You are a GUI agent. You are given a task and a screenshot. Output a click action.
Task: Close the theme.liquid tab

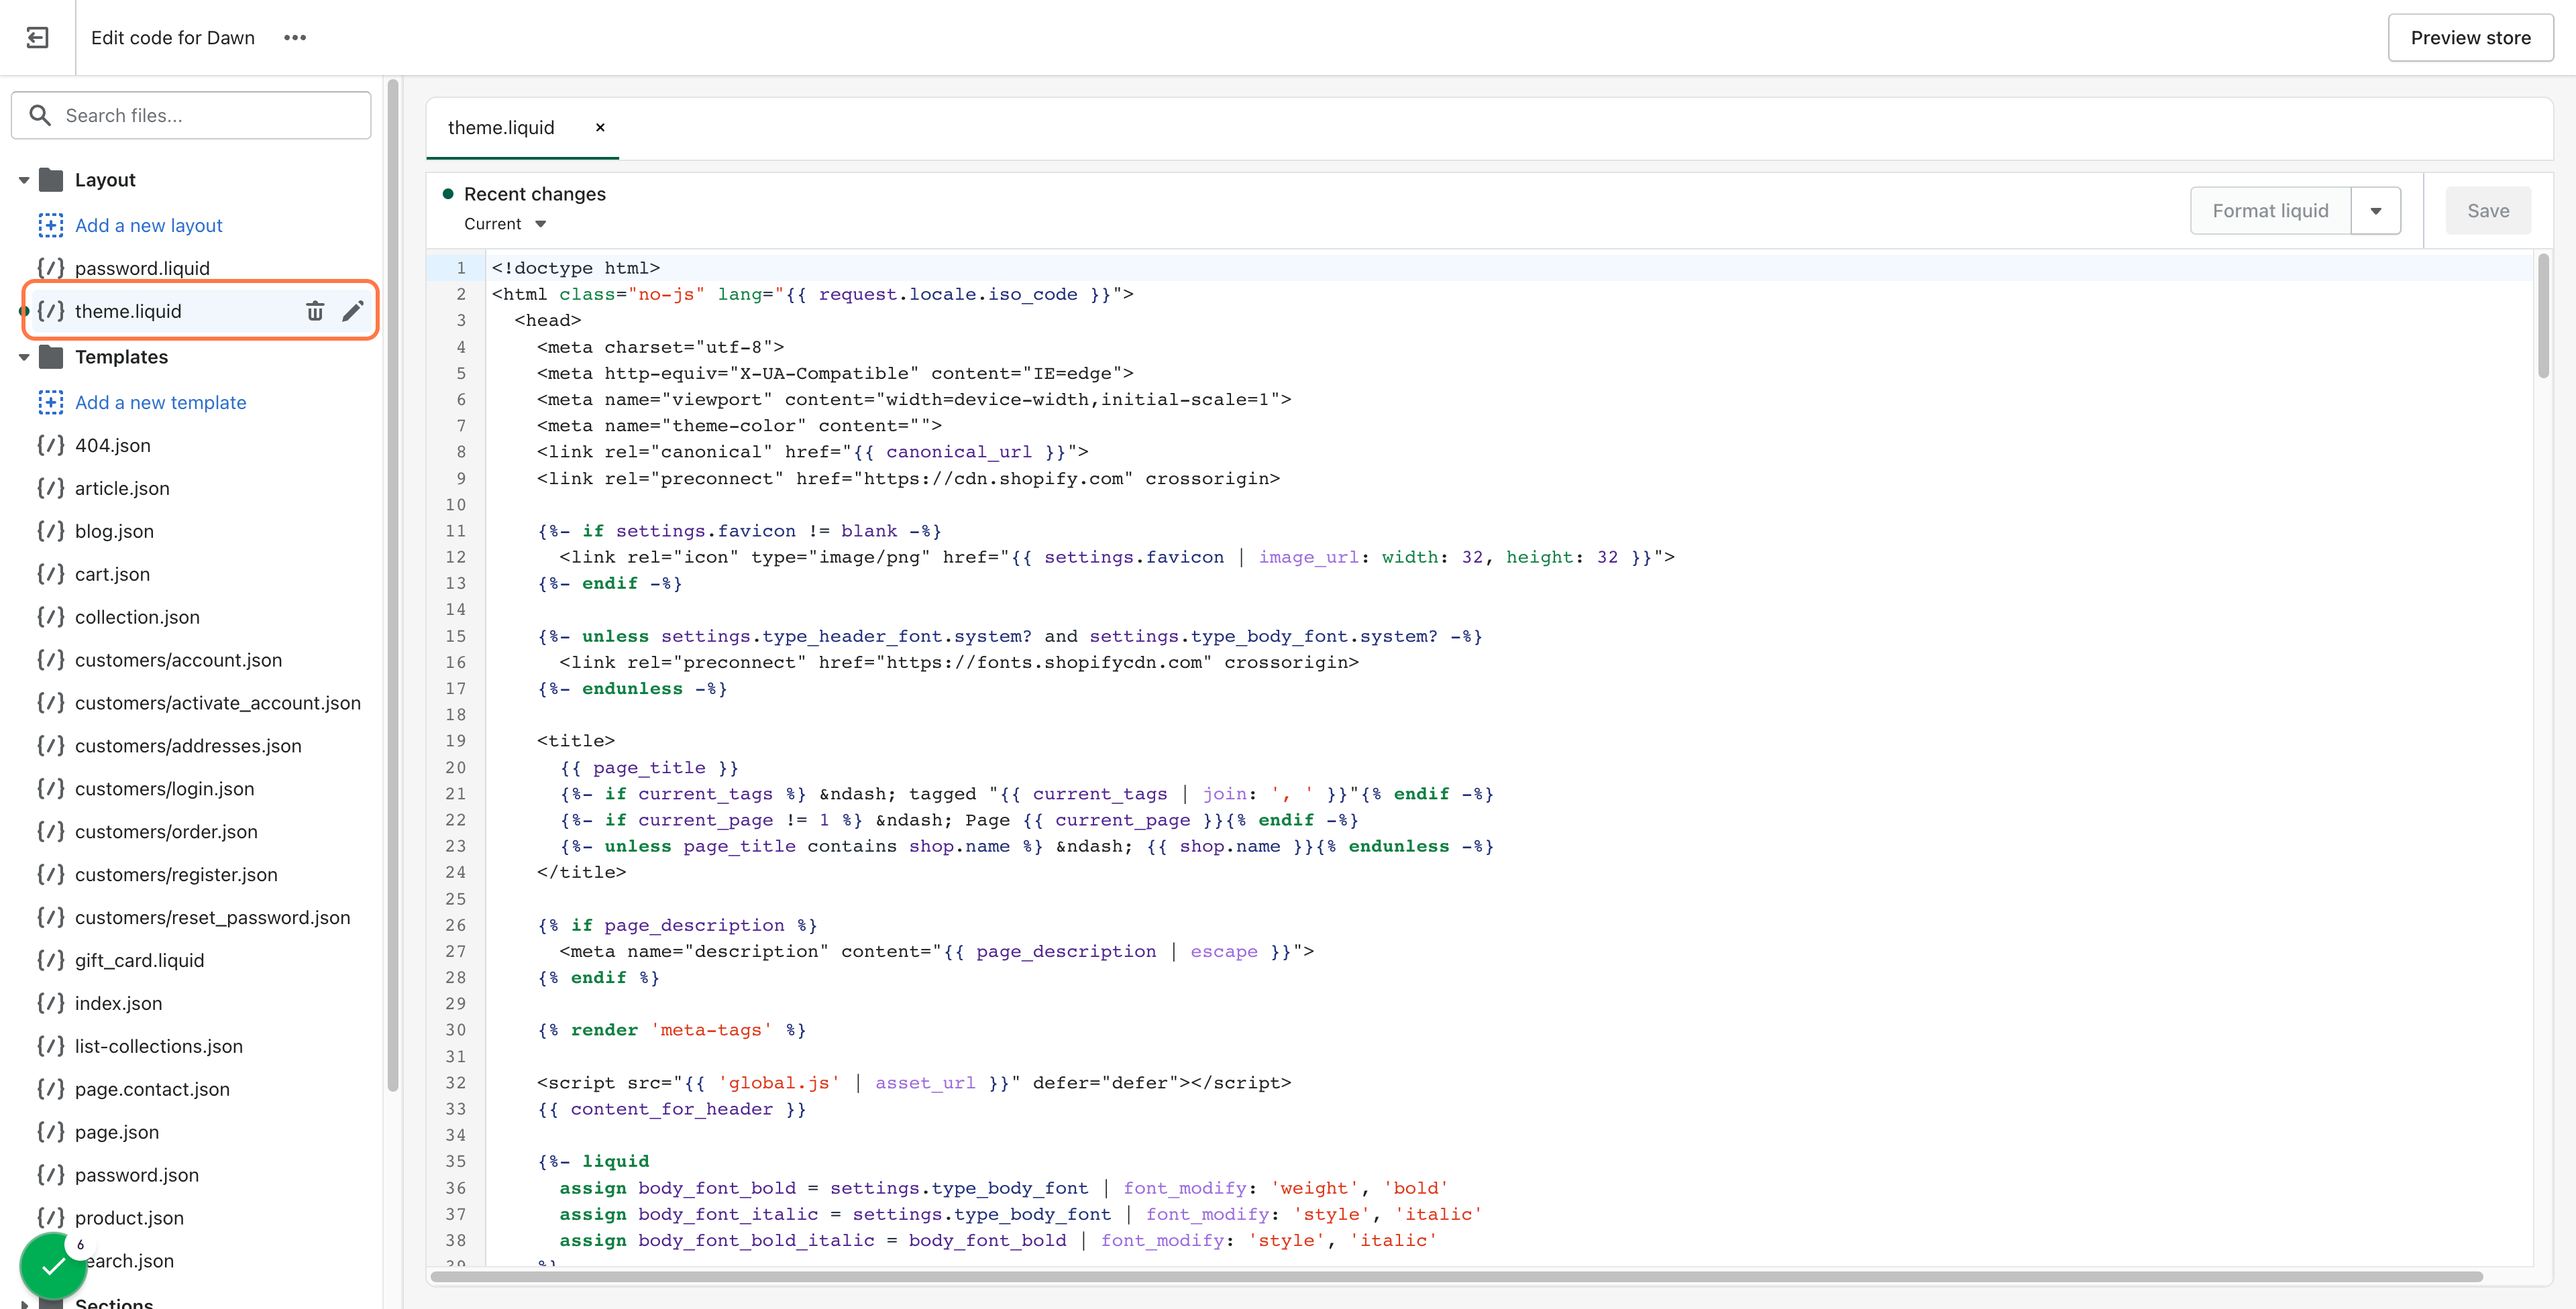600,127
